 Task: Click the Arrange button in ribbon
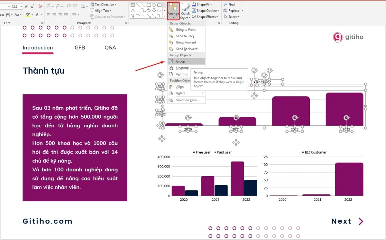[x=173, y=11]
